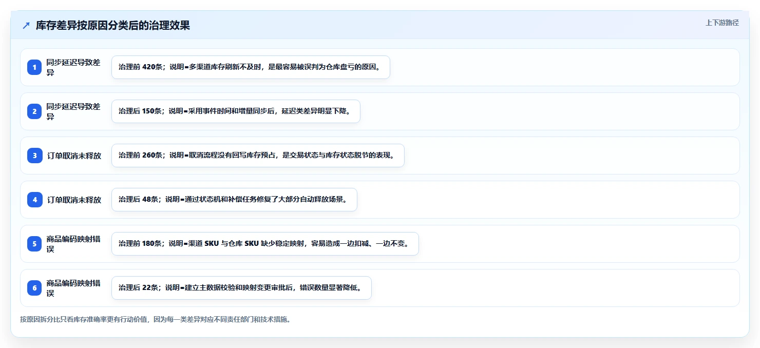Click the 订单取消未释放 label in row 3
Viewport: 760px width, 348px height.
click(74, 156)
